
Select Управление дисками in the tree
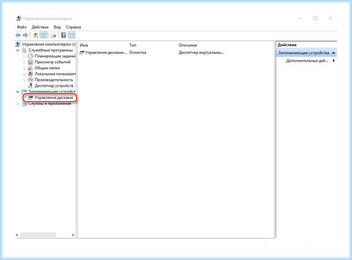[53, 98]
